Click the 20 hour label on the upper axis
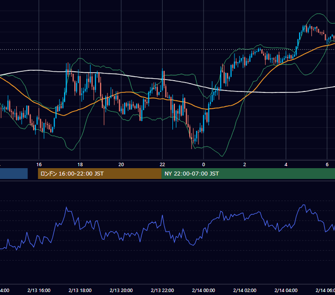Image resolution: width=335 pixels, height=295 pixels. (121, 165)
